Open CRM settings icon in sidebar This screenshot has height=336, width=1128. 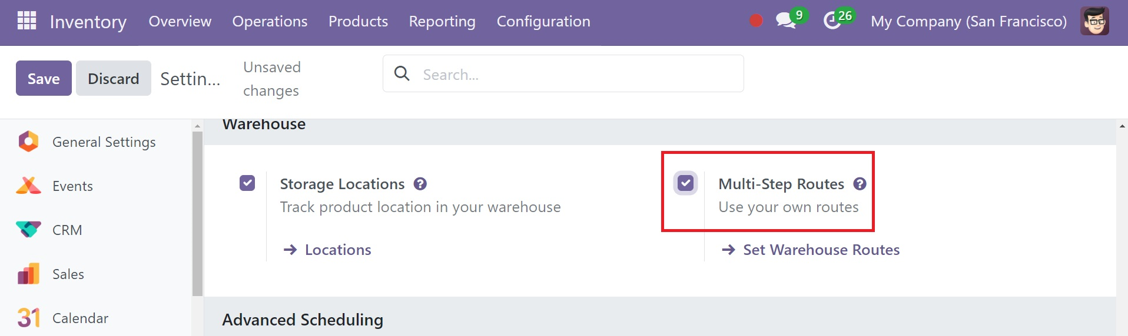coord(28,230)
